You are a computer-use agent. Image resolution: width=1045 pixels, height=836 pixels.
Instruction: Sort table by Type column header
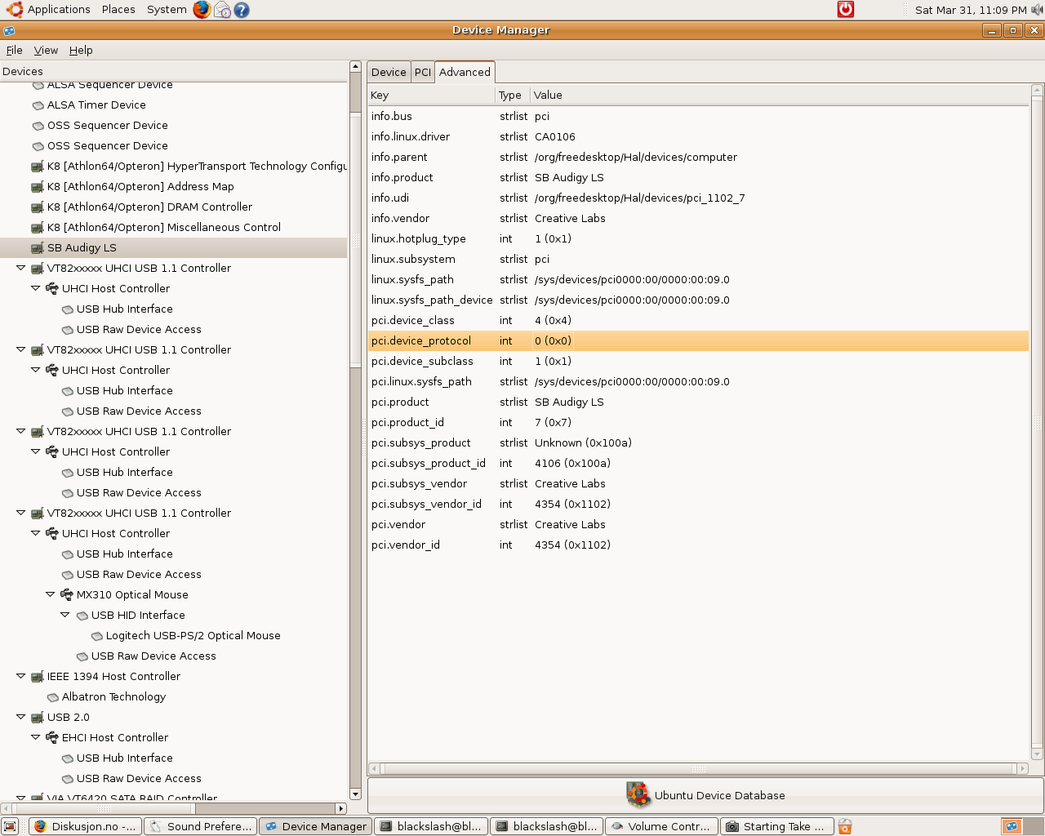(513, 95)
